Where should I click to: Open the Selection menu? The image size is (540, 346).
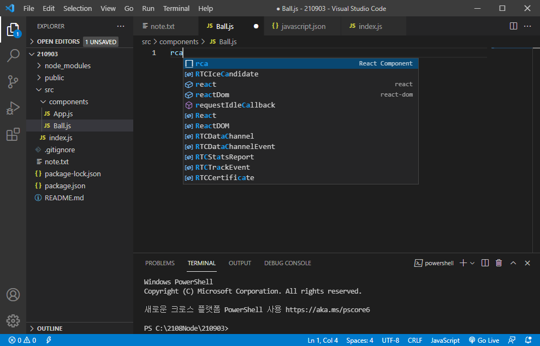(x=78, y=8)
